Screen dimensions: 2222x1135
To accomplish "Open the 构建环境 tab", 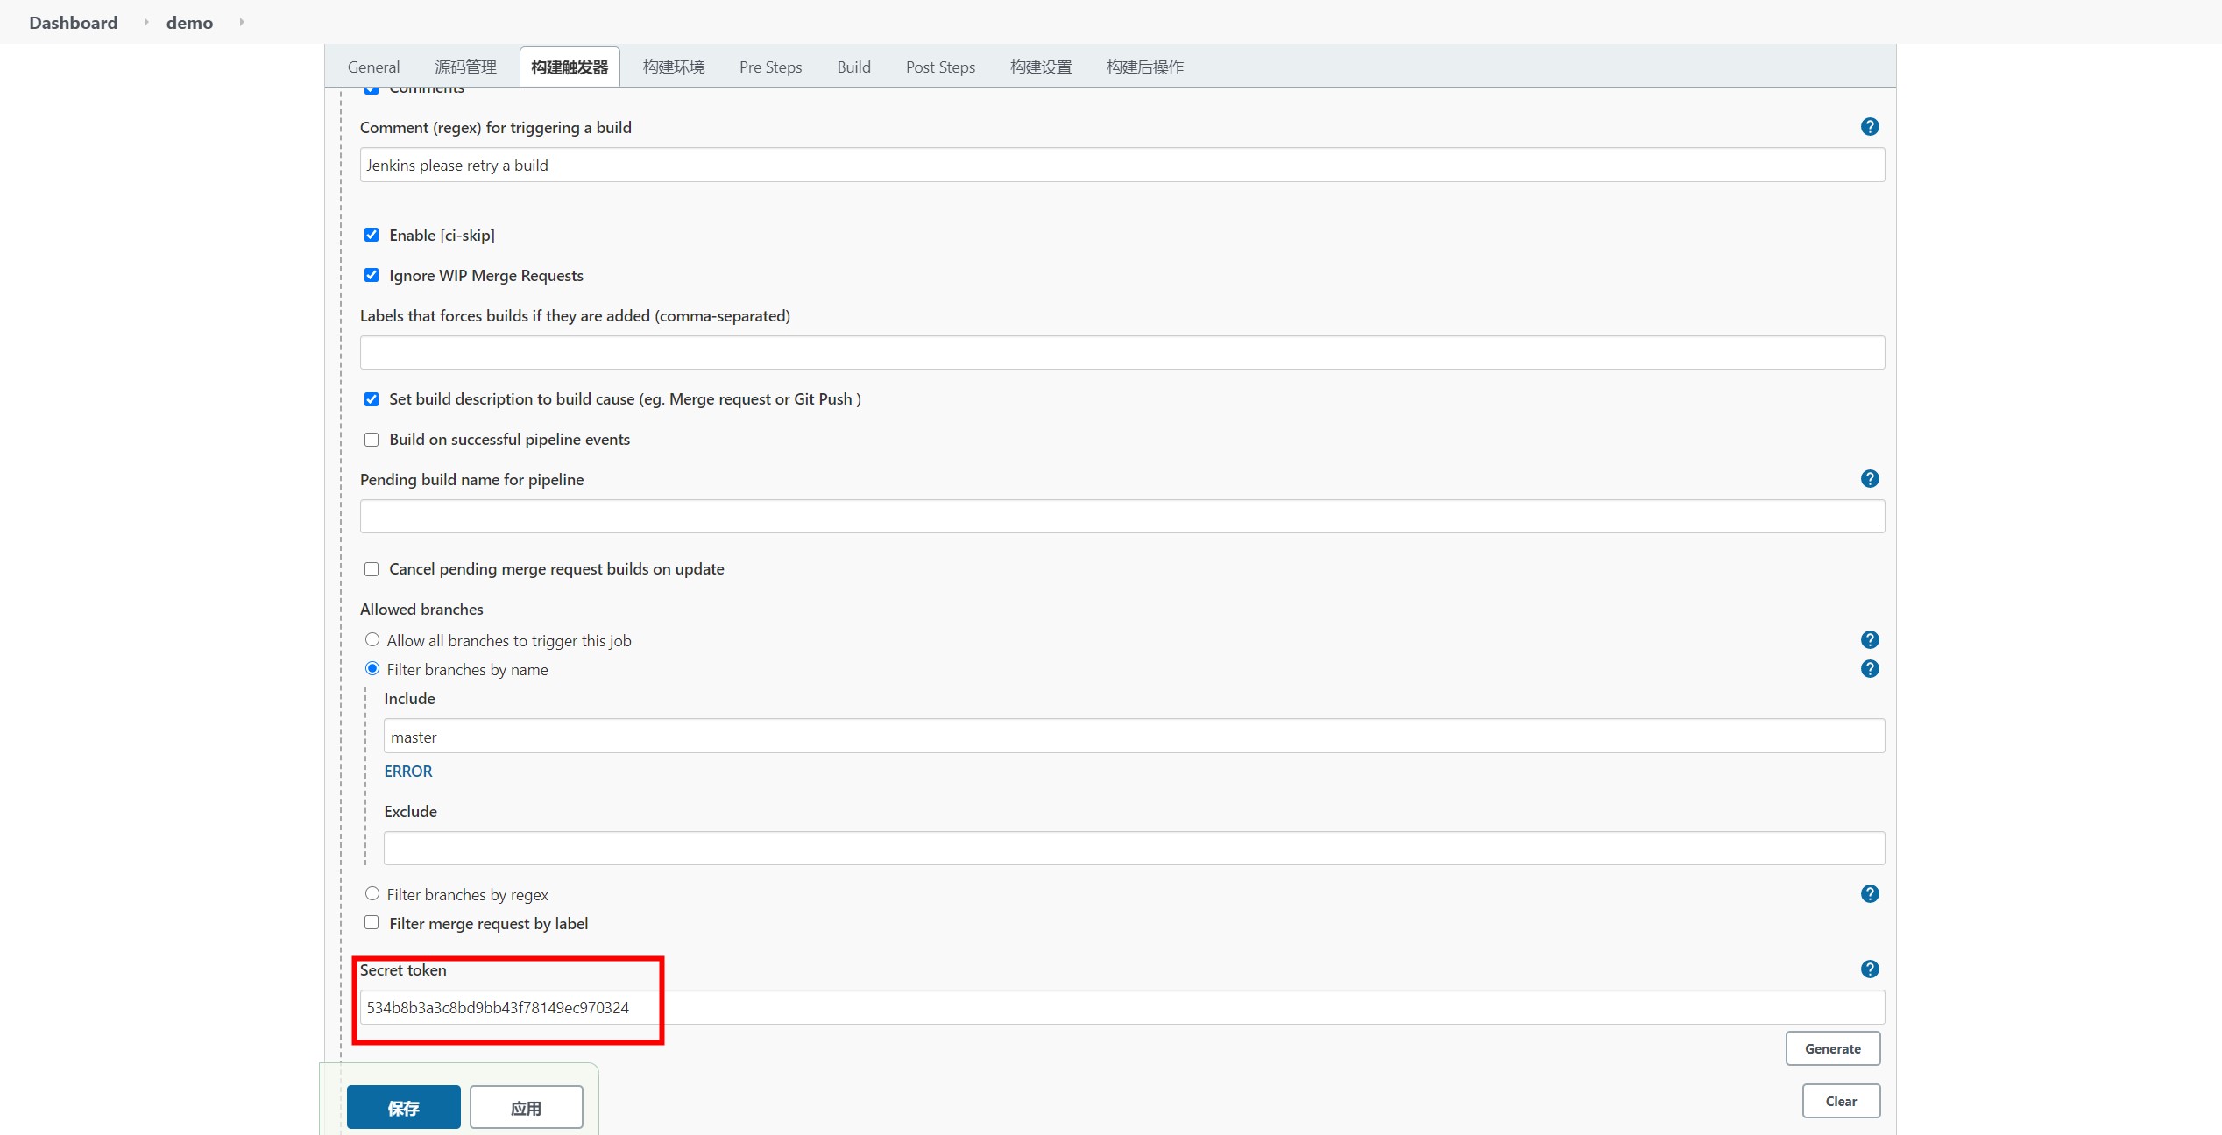I will coord(670,65).
